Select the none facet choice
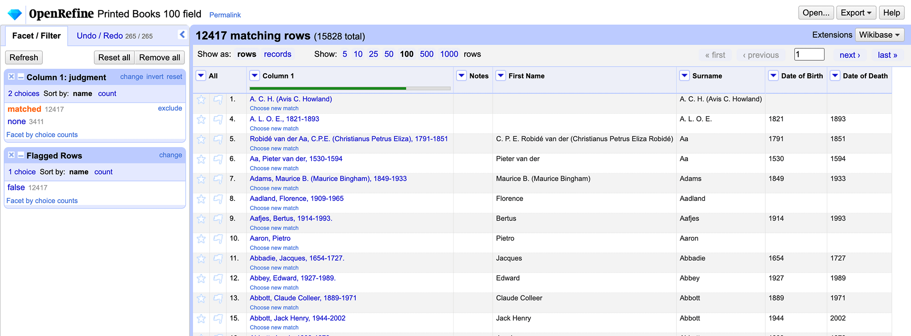 click(16, 121)
